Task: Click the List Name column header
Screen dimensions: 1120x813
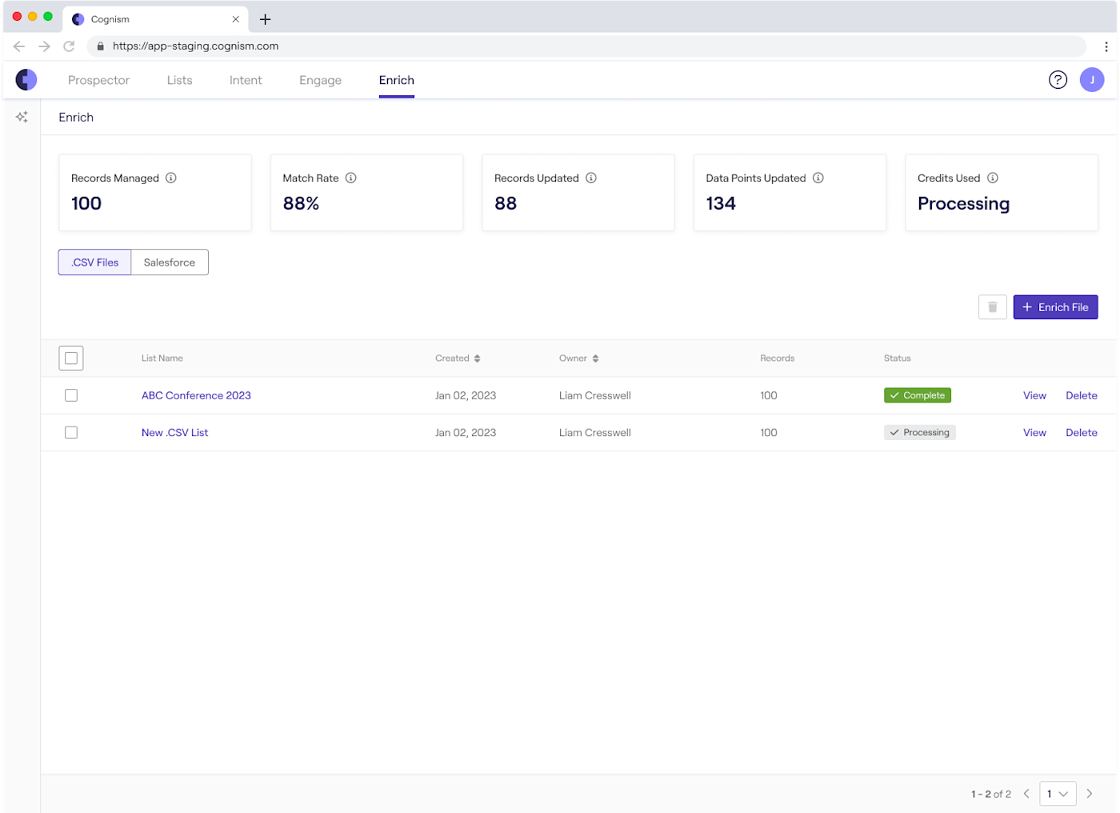Action: click(162, 358)
